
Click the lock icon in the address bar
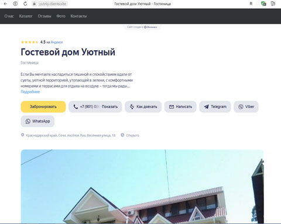pos(34,3)
